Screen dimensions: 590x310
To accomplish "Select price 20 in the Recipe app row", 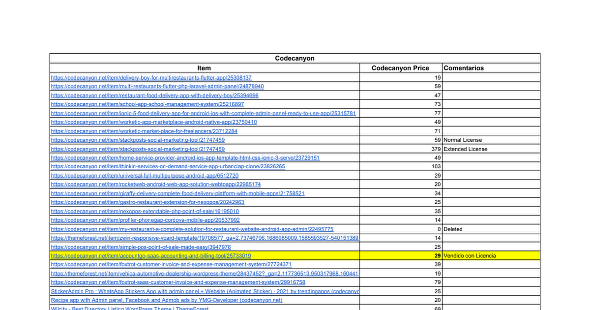I will 400,300.
